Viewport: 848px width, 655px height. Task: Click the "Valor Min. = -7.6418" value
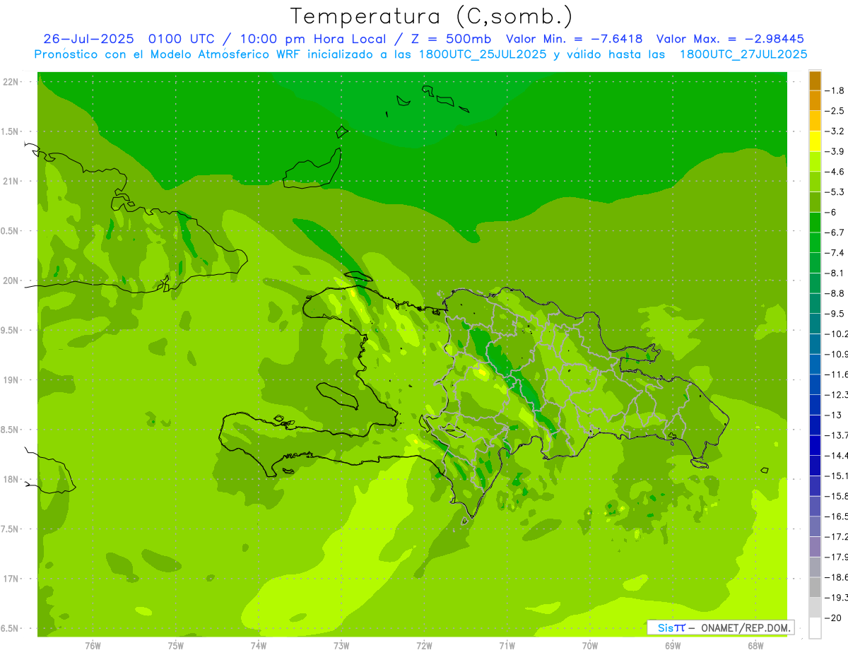(x=575, y=39)
